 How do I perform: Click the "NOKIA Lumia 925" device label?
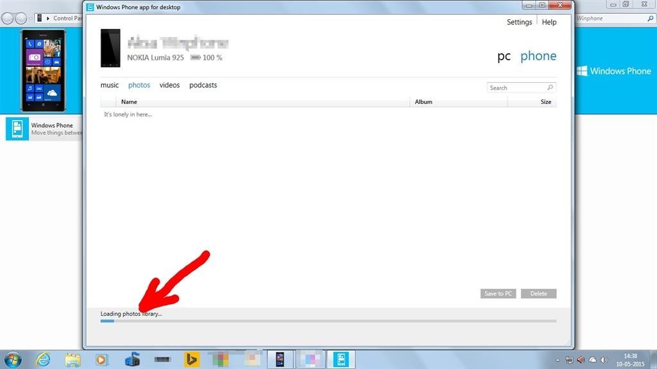point(155,58)
